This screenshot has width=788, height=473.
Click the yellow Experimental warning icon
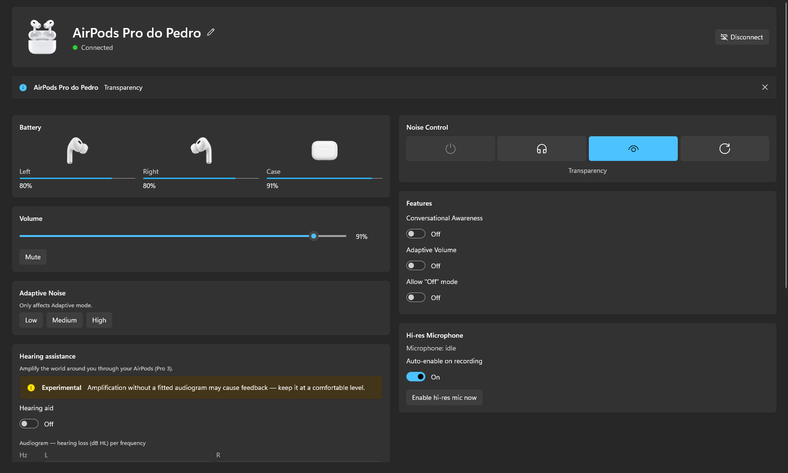(31, 388)
